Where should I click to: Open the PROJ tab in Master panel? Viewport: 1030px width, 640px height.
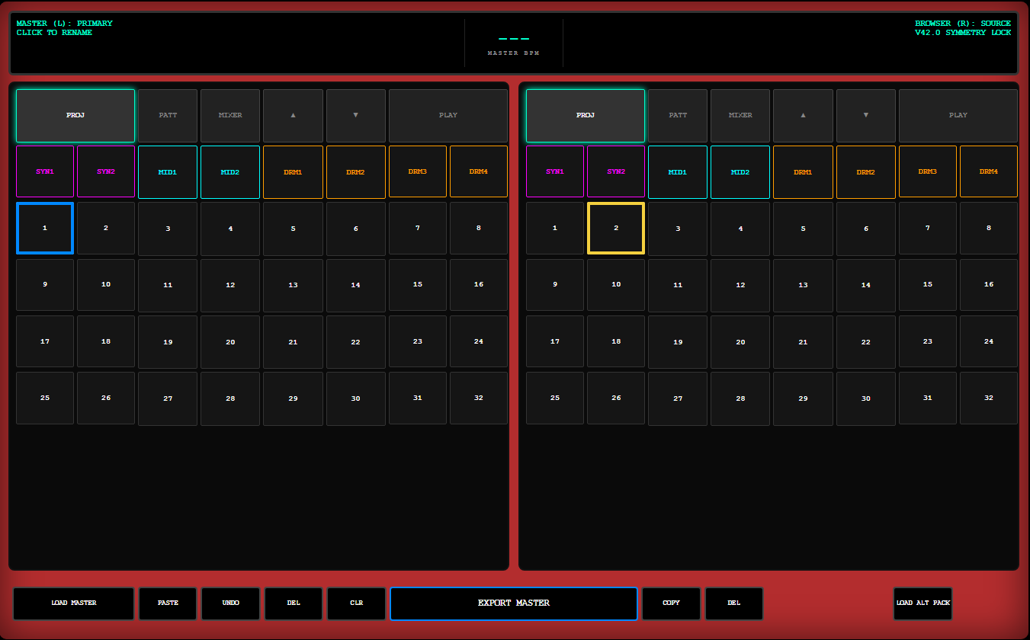point(75,116)
